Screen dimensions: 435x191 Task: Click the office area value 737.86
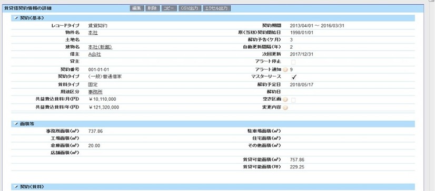[x=95, y=131]
